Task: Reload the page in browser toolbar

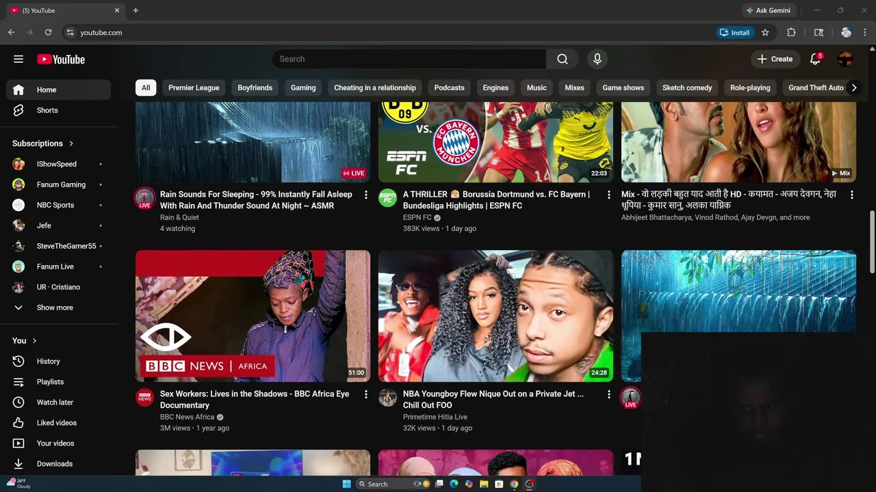Action: tap(48, 32)
